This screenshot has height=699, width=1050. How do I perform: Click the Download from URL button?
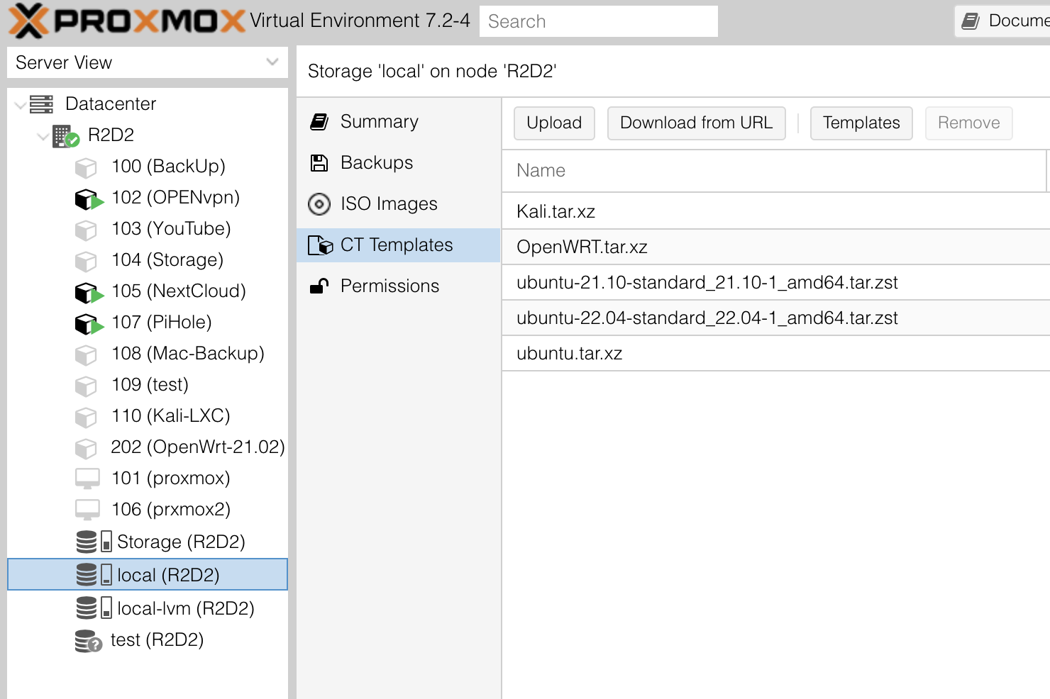[x=696, y=123]
